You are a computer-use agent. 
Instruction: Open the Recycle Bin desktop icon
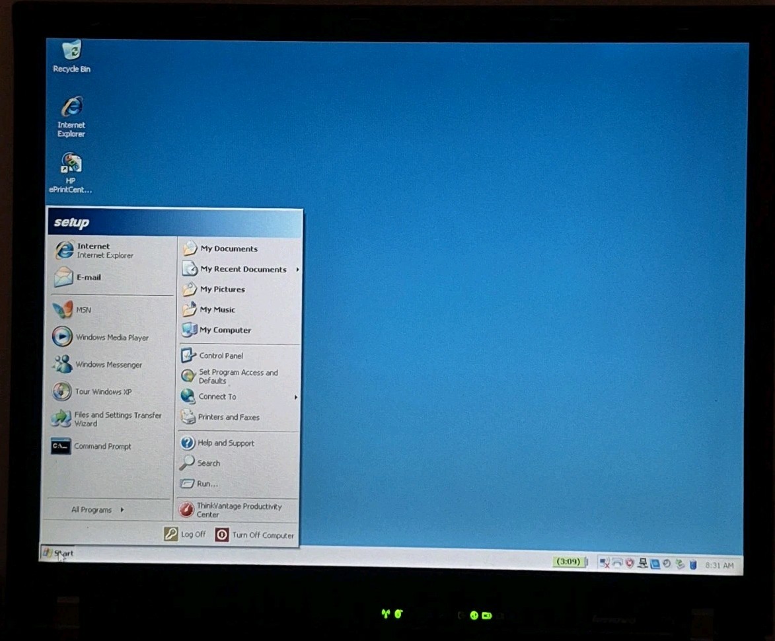[x=71, y=56]
